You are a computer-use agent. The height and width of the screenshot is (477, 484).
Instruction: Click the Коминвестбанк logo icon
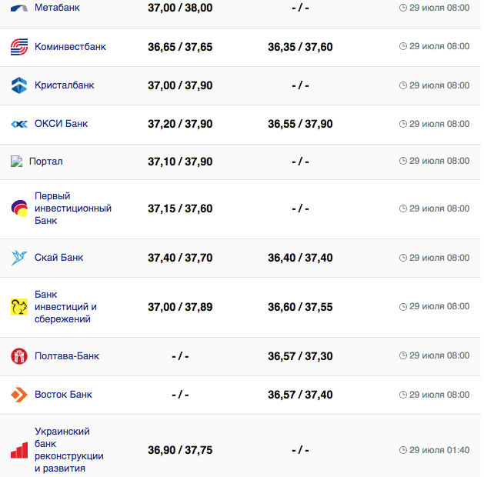tap(19, 47)
